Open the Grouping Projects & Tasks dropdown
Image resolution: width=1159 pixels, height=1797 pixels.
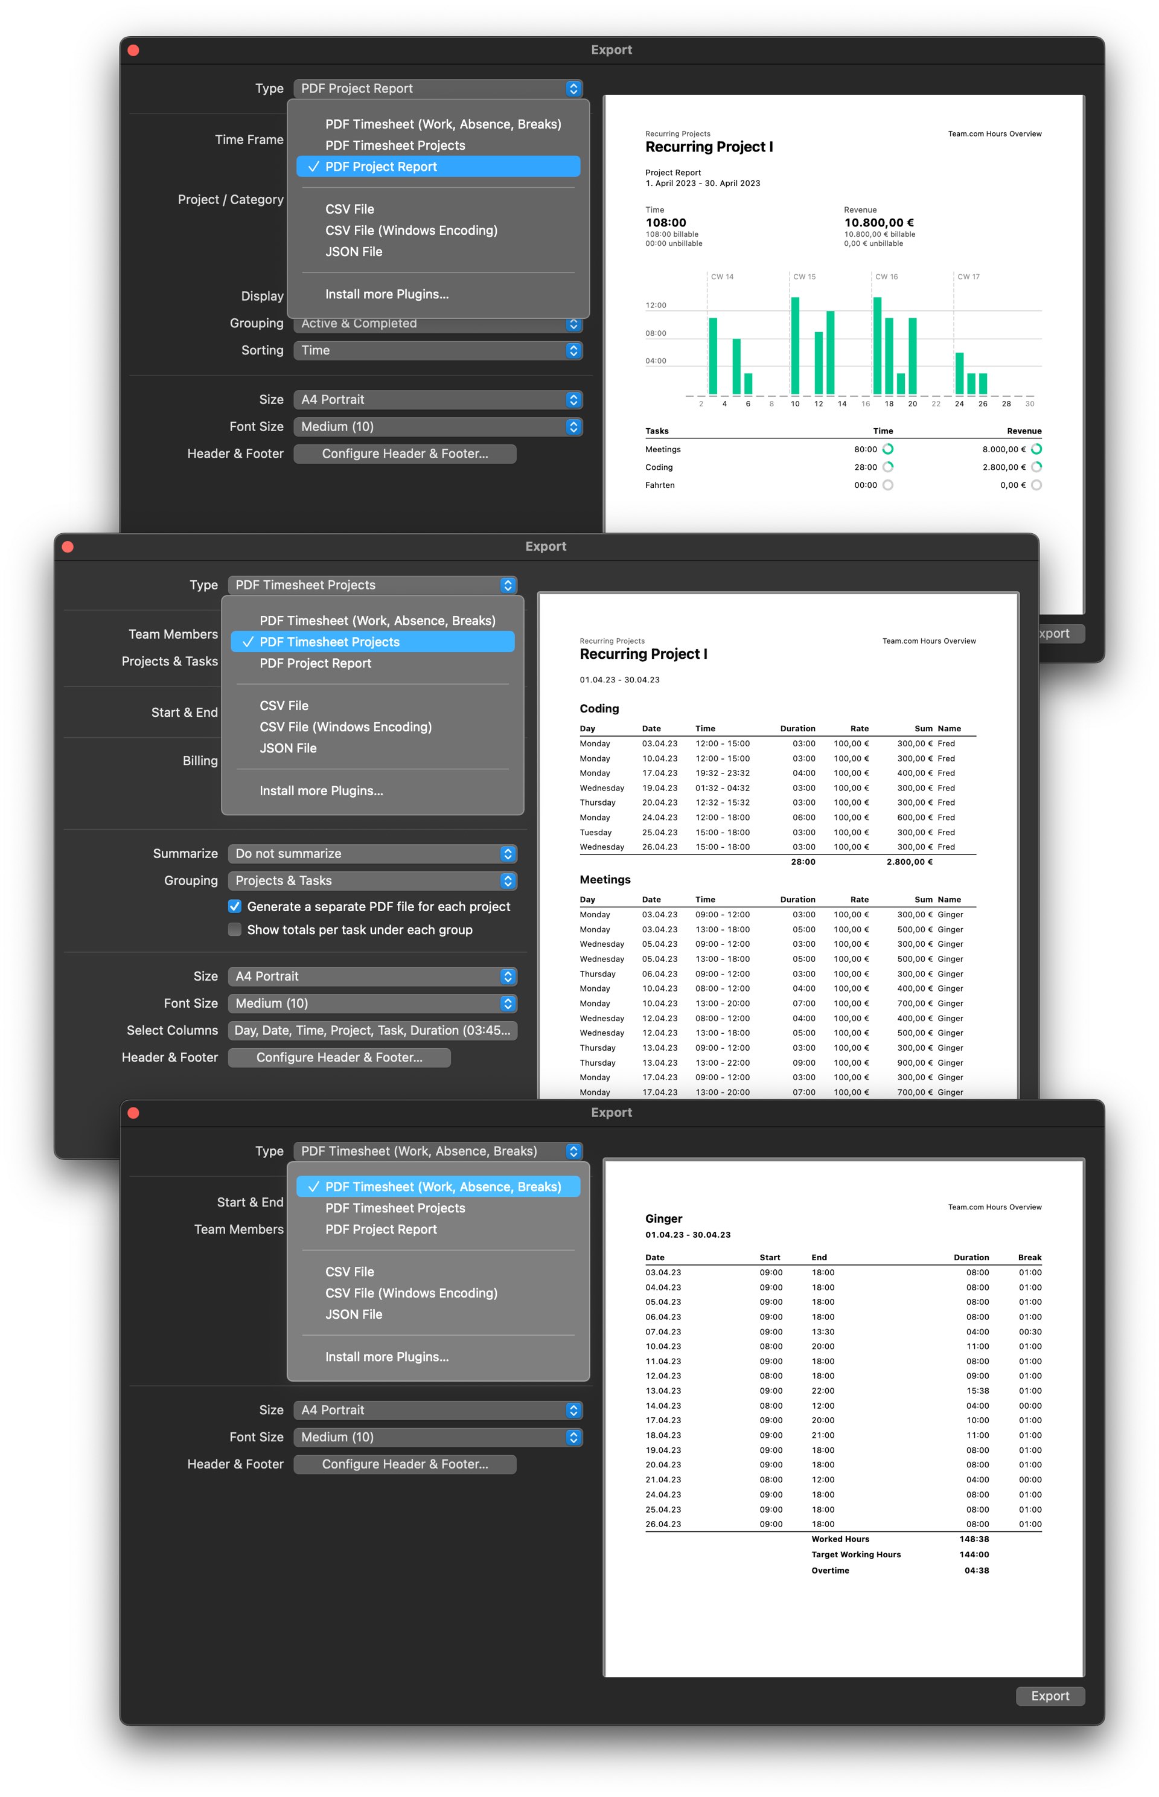[x=372, y=882]
